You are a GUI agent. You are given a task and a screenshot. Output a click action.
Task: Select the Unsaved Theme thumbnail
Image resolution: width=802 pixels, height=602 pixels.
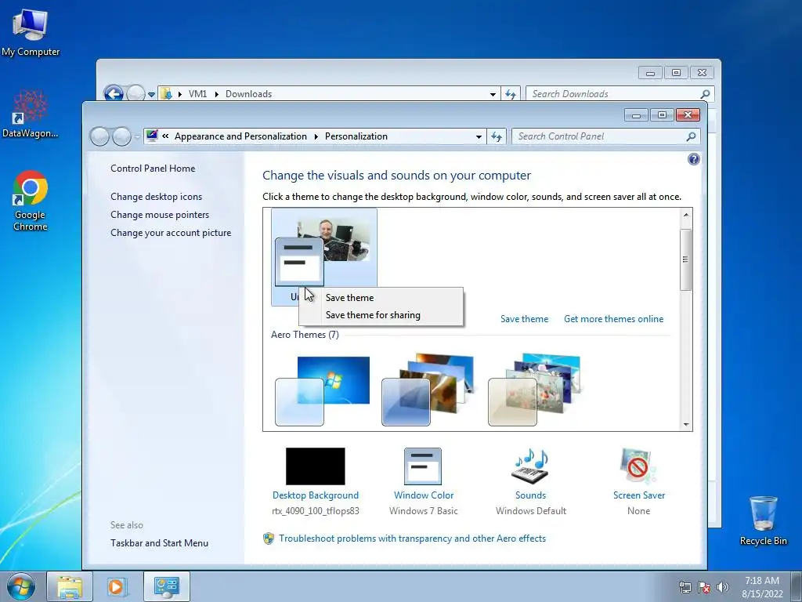323,256
